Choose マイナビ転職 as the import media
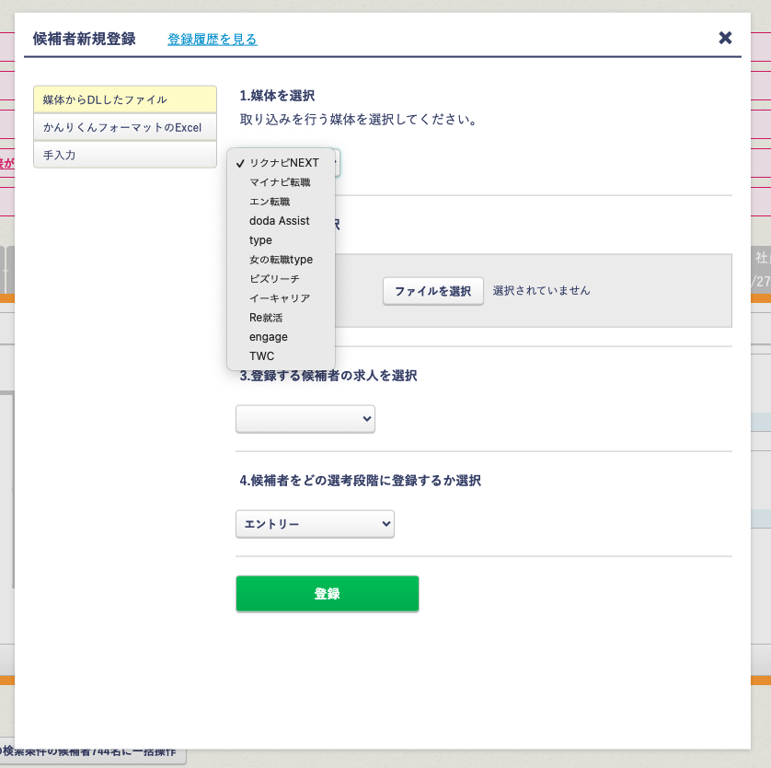771x768 pixels. point(281,182)
